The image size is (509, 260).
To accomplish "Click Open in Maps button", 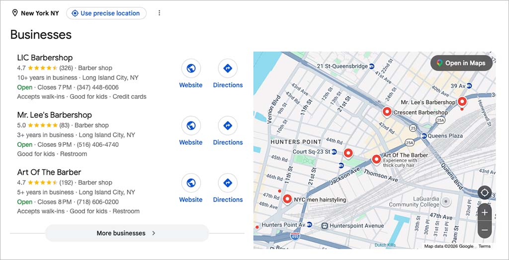I will point(461,63).
